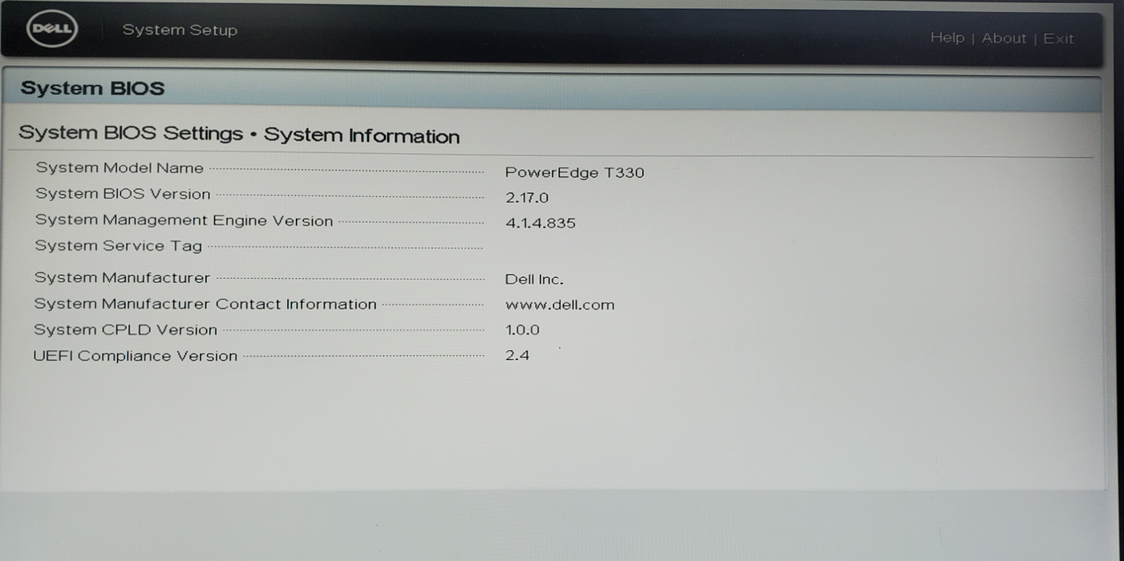The width and height of the screenshot is (1124, 561).
Task: Open the Help link
Action: click(x=947, y=38)
